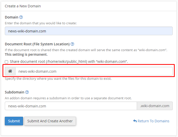Select the Subdomain text input field

pos(71,106)
